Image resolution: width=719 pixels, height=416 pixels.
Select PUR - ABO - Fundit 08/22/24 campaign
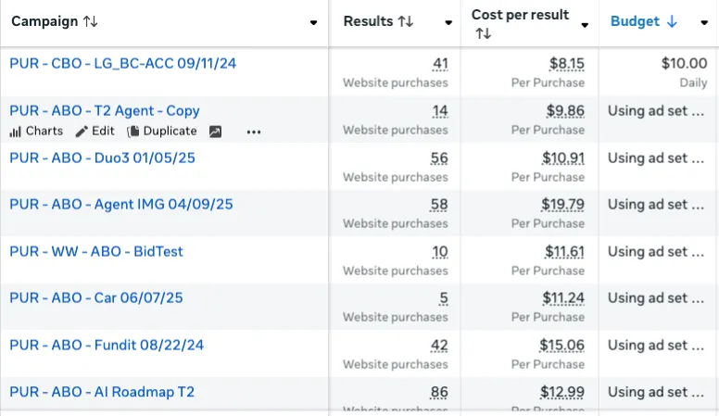click(107, 345)
